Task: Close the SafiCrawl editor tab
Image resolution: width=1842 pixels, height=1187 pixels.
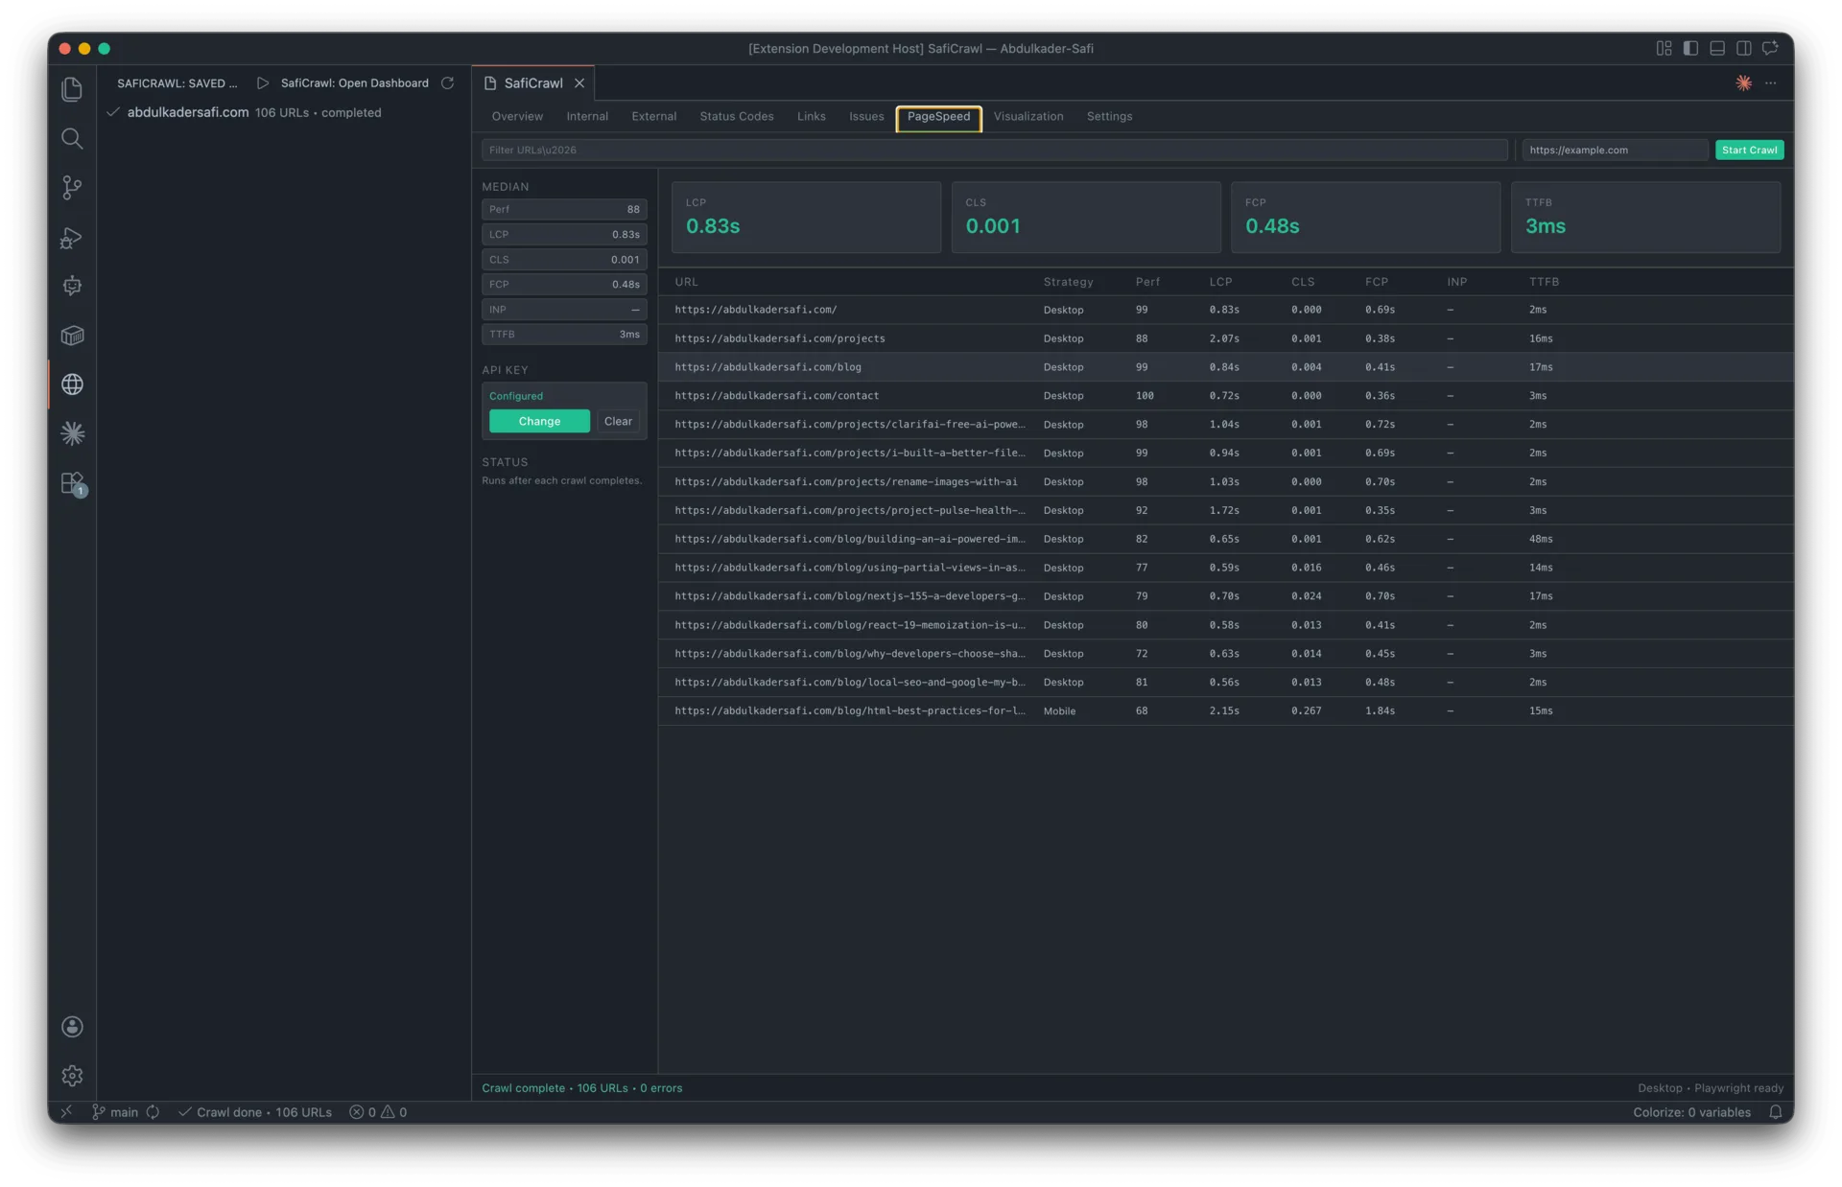Action: tap(579, 83)
